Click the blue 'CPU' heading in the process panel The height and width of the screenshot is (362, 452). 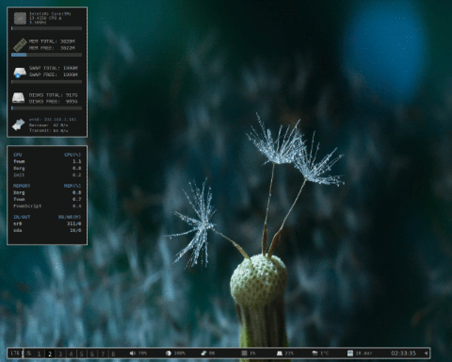tap(17, 155)
